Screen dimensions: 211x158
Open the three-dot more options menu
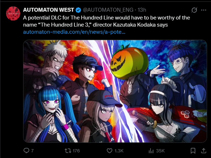click(204, 10)
